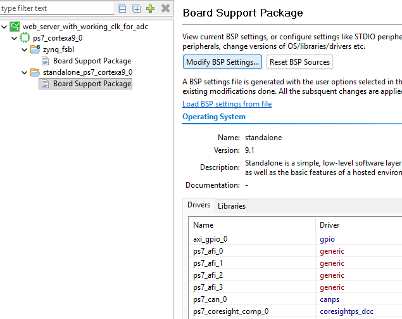
Task: Click the gray X remove icon
Action: 165,8
